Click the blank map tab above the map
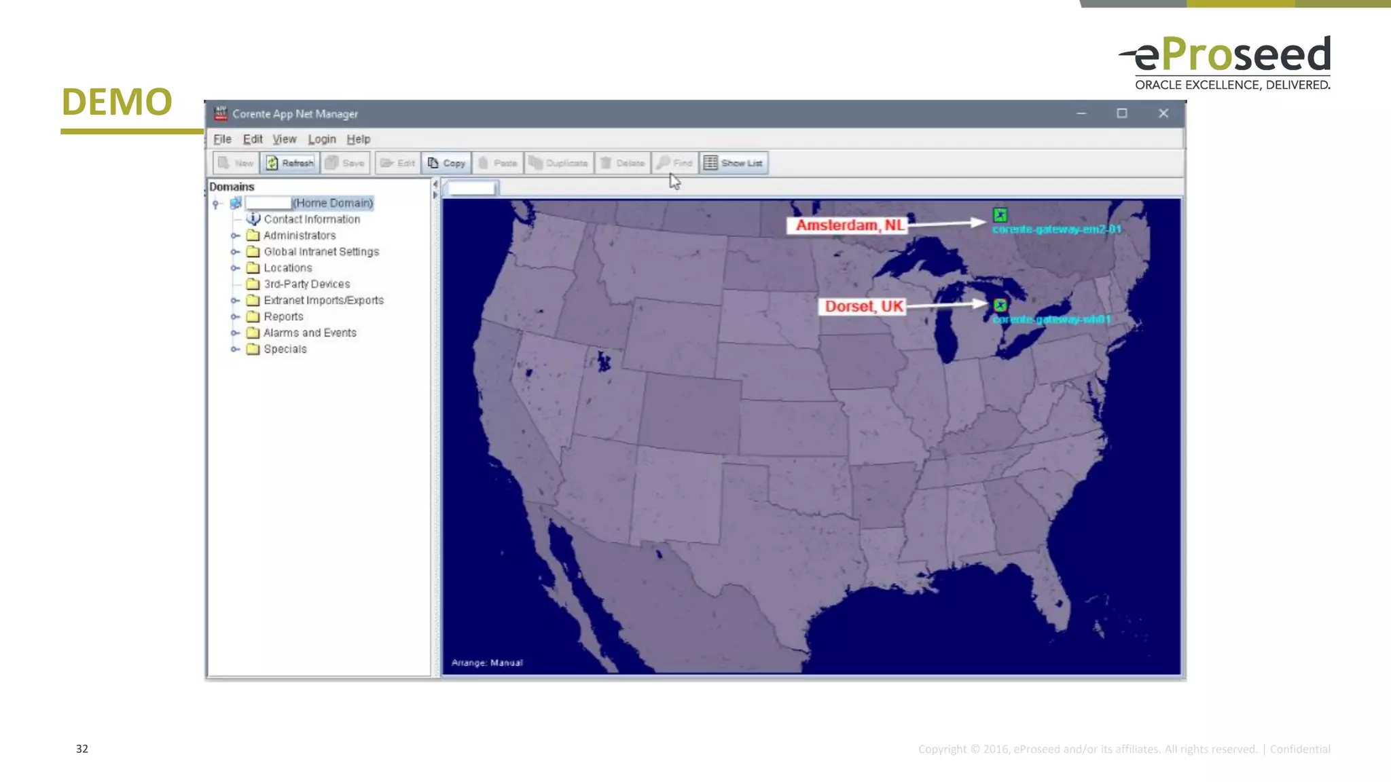The height and width of the screenshot is (782, 1391). pos(471,189)
